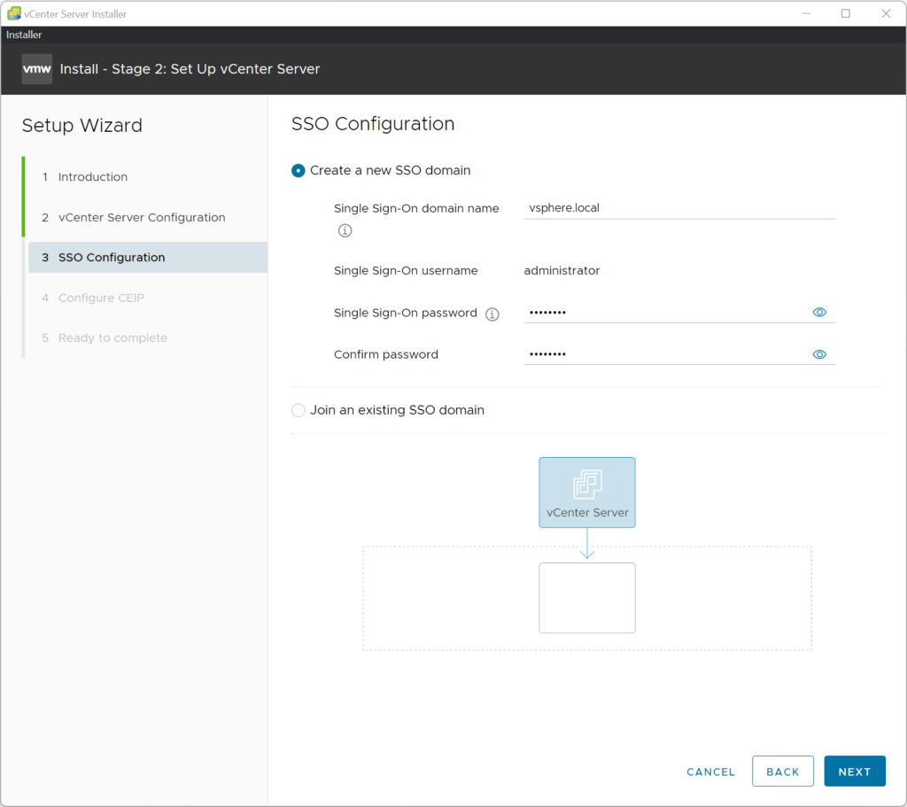Select step 3 SSO Configuration
Screen dimensions: 907x807
pyautogui.click(x=148, y=258)
